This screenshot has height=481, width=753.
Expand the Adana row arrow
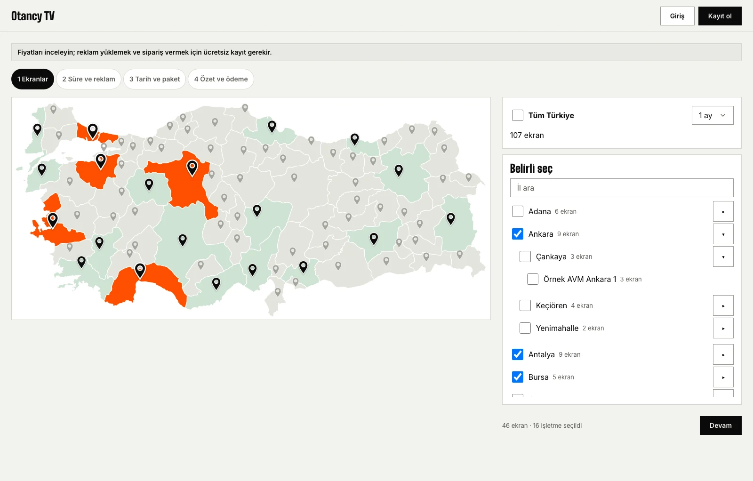tap(723, 211)
